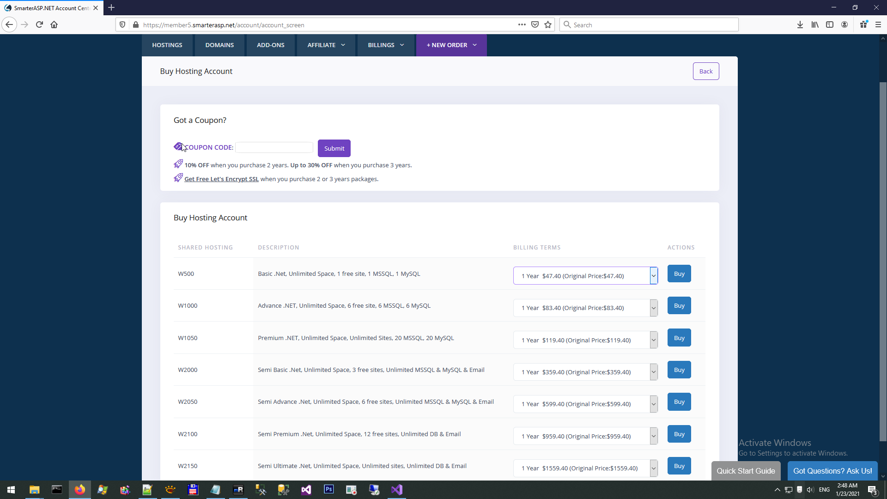Open the page actions ellipsis menu
Screen dimensions: 887x499
[522, 25]
